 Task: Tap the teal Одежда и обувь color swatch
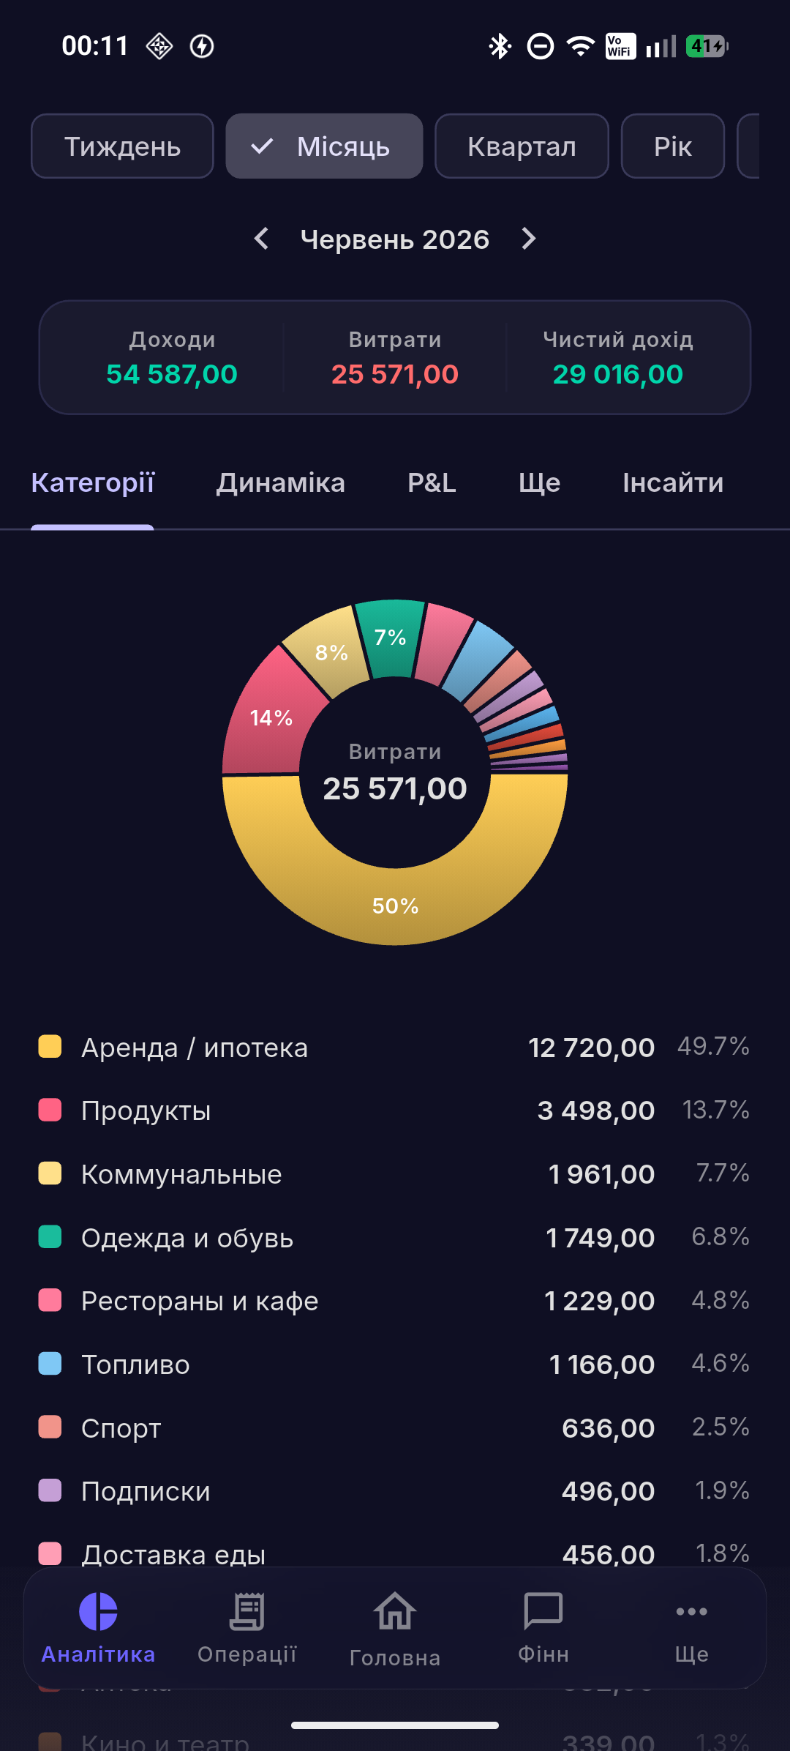(x=50, y=1236)
